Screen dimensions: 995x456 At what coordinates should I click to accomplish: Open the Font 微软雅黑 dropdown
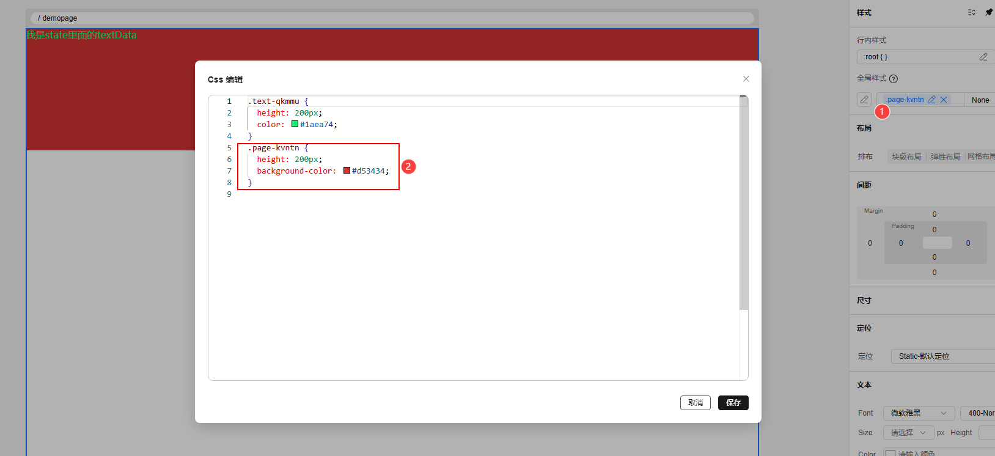point(918,413)
